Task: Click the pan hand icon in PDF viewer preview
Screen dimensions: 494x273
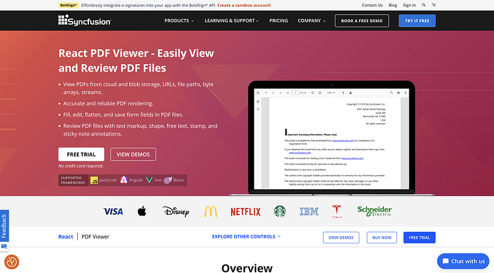Action: pyautogui.click(x=350, y=93)
